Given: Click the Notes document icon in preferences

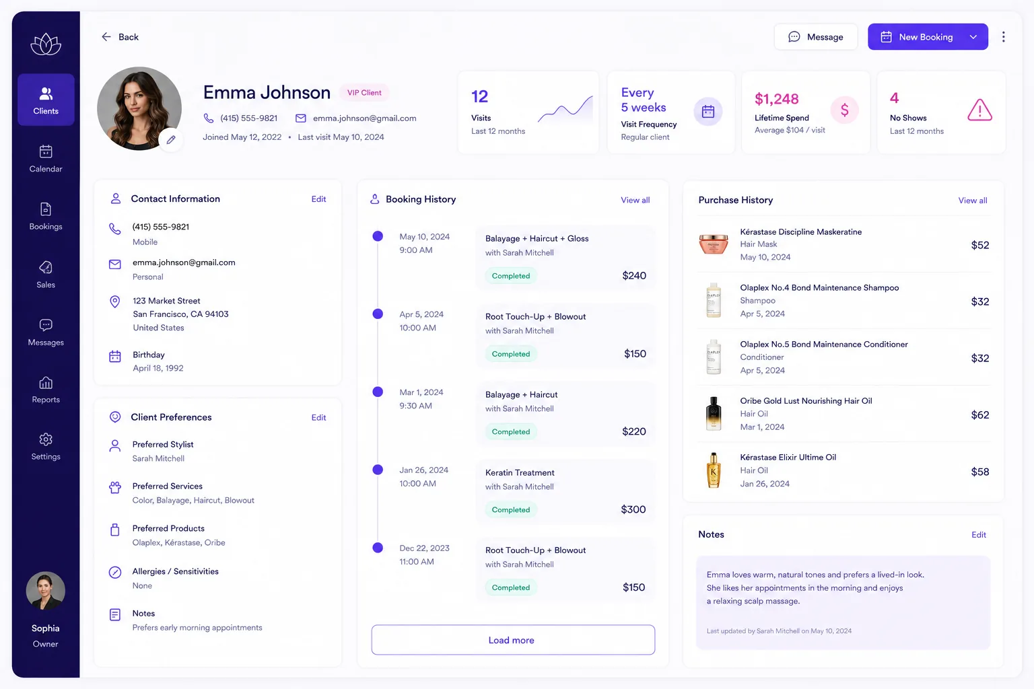Looking at the screenshot, I should (115, 614).
